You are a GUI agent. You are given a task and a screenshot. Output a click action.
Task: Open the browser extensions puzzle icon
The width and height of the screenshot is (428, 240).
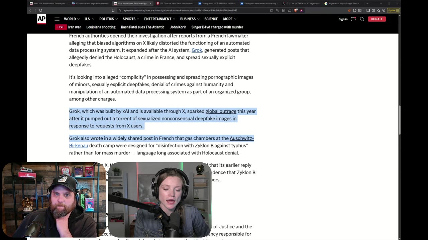click(x=355, y=10)
